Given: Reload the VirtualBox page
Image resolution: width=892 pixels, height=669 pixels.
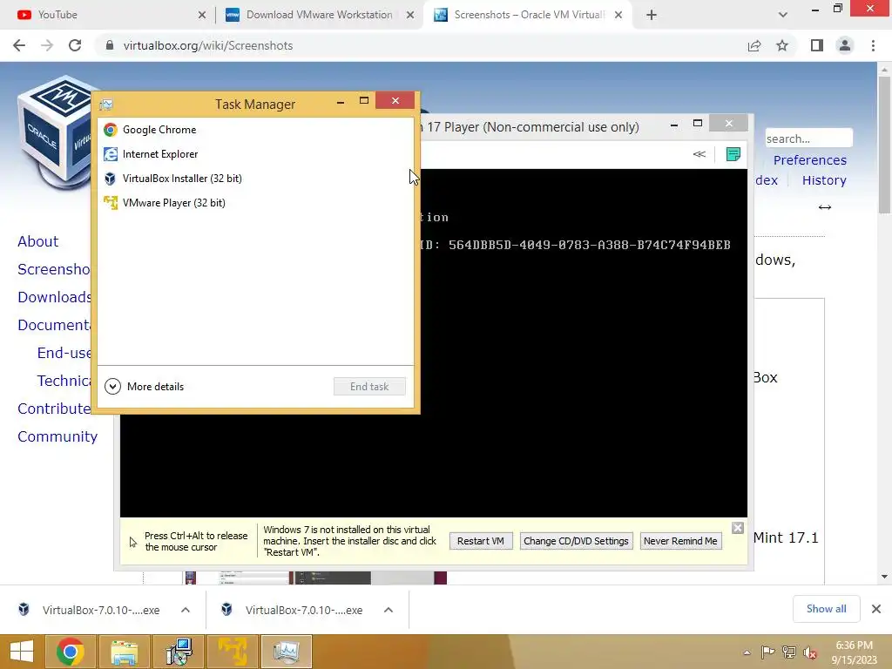Looking at the screenshot, I should click(75, 45).
